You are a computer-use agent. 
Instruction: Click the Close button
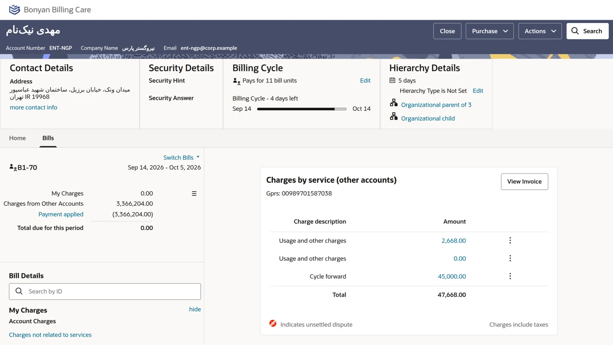[x=447, y=31]
